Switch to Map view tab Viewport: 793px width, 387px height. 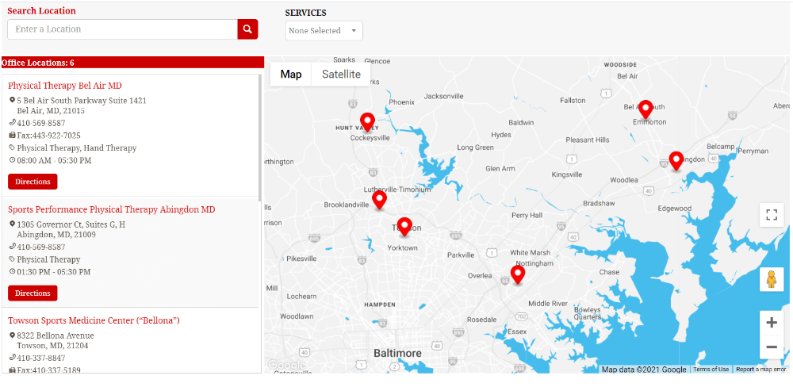coord(291,75)
